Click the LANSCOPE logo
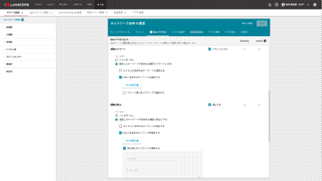Viewport: 322px width, 181px height. (x=17, y=4)
